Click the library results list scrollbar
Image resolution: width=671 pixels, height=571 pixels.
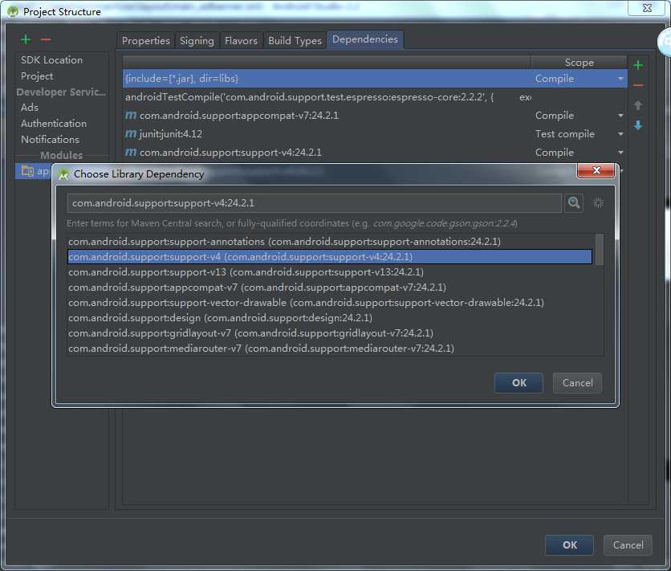click(x=599, y=249)
